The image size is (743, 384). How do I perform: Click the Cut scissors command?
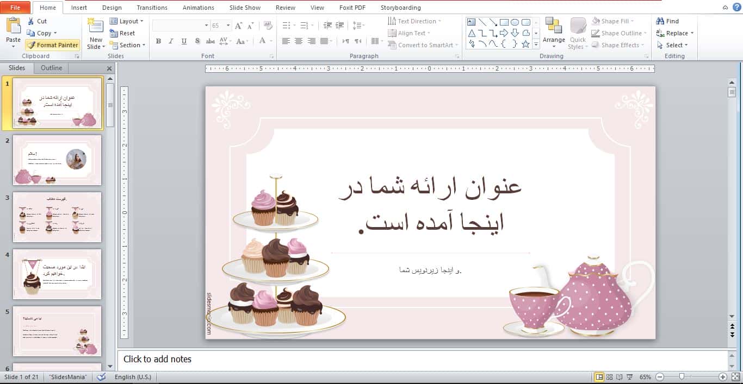tap(37, 21)
